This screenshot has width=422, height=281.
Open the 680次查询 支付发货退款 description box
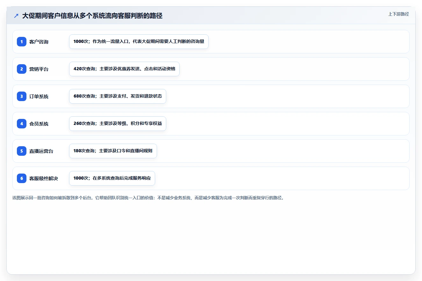pyautogui.click(x=118, y=96)
